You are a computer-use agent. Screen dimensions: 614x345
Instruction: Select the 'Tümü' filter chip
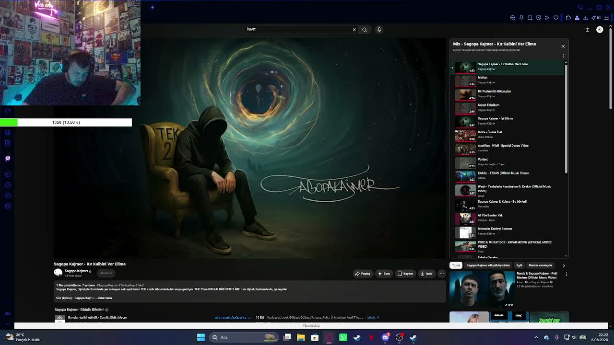click(456, 265)
